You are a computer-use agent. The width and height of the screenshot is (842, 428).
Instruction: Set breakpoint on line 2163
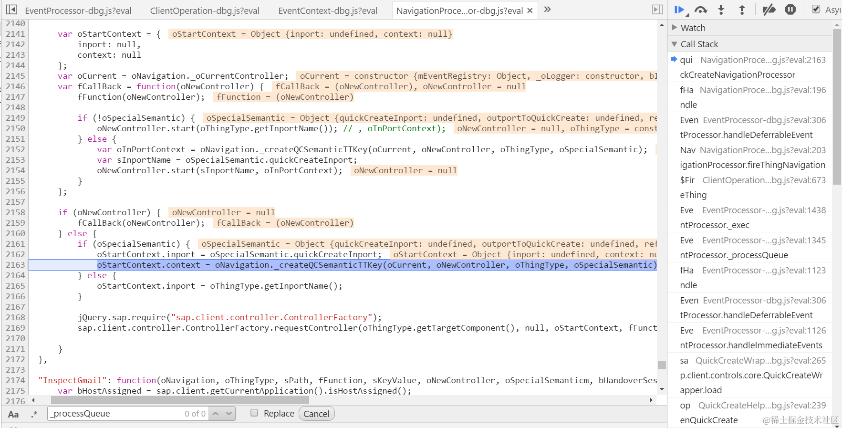(15, 265)
